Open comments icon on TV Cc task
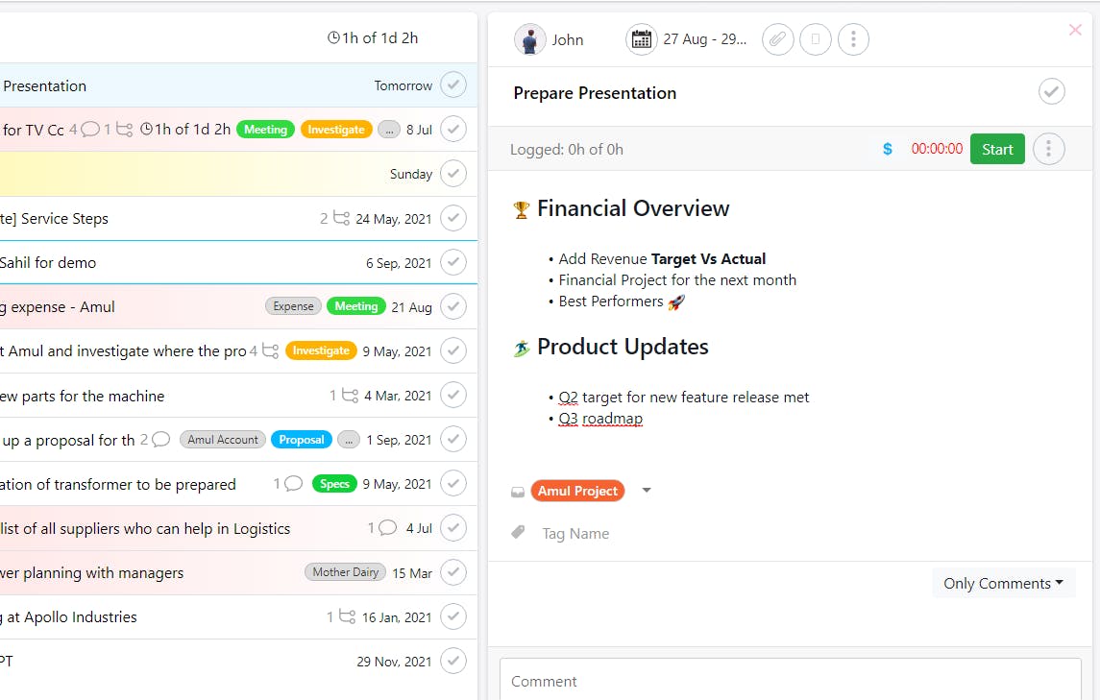1100x700 pixels. click(x=89, y=129)
